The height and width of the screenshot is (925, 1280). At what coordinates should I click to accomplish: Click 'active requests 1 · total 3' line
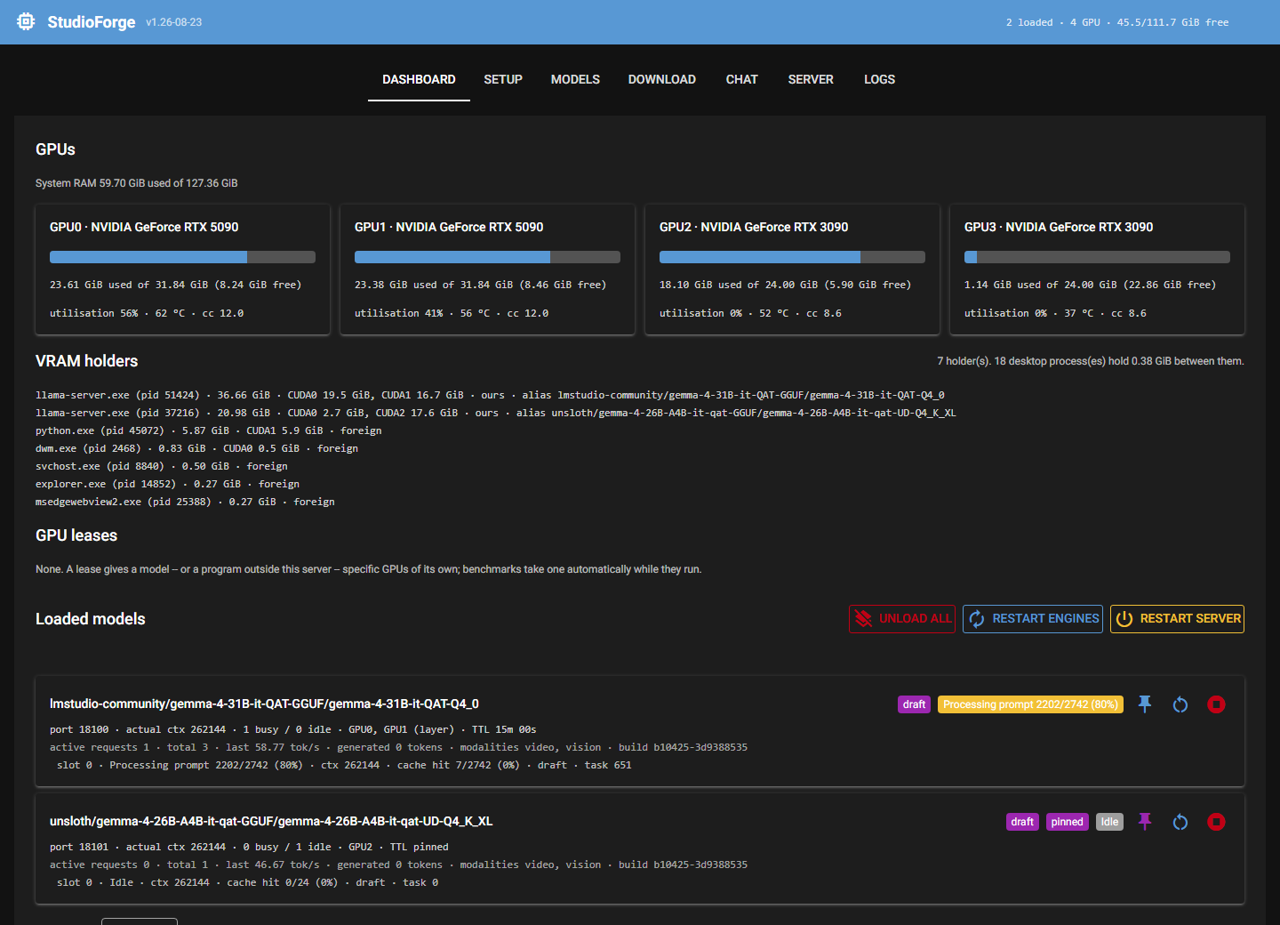click(398, 747)
